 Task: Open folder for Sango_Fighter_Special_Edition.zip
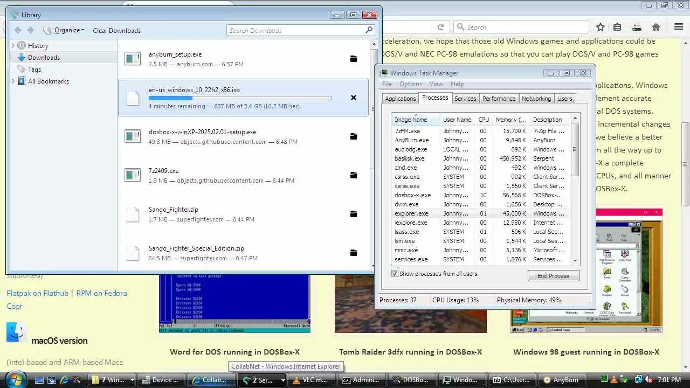click(x=354, y=253)
